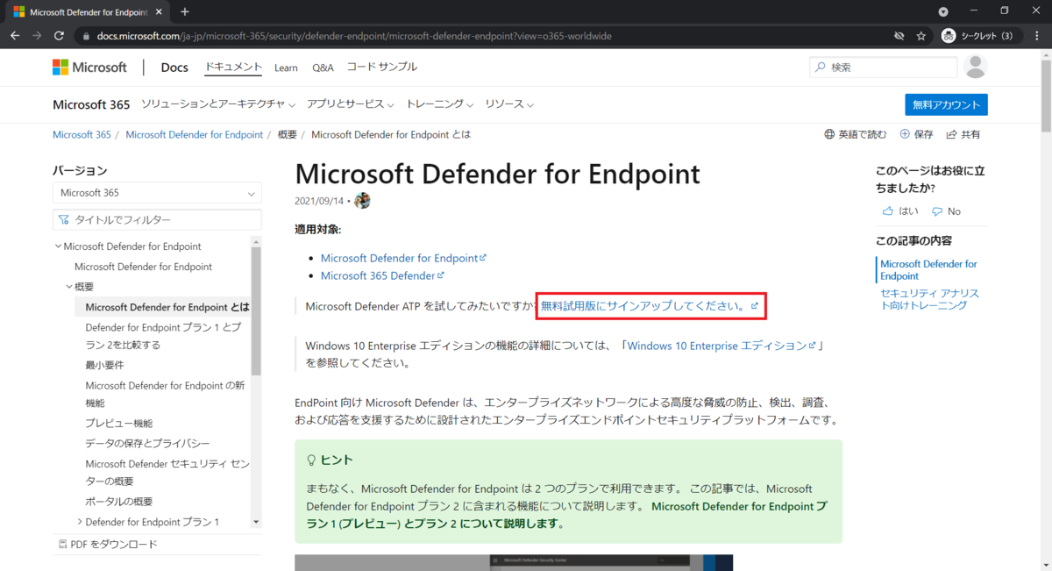1052x571 pixels.
Task: Open the Microsoft 365 version dropdown
Action: pyautogui.click(x=157, y=193)
